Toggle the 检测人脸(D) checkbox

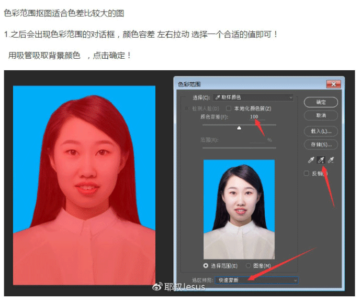[186, 109]
